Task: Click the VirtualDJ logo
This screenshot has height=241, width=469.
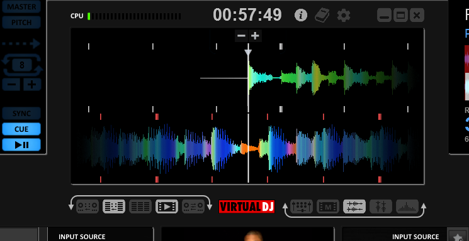Action: click(x=247, y=206)
